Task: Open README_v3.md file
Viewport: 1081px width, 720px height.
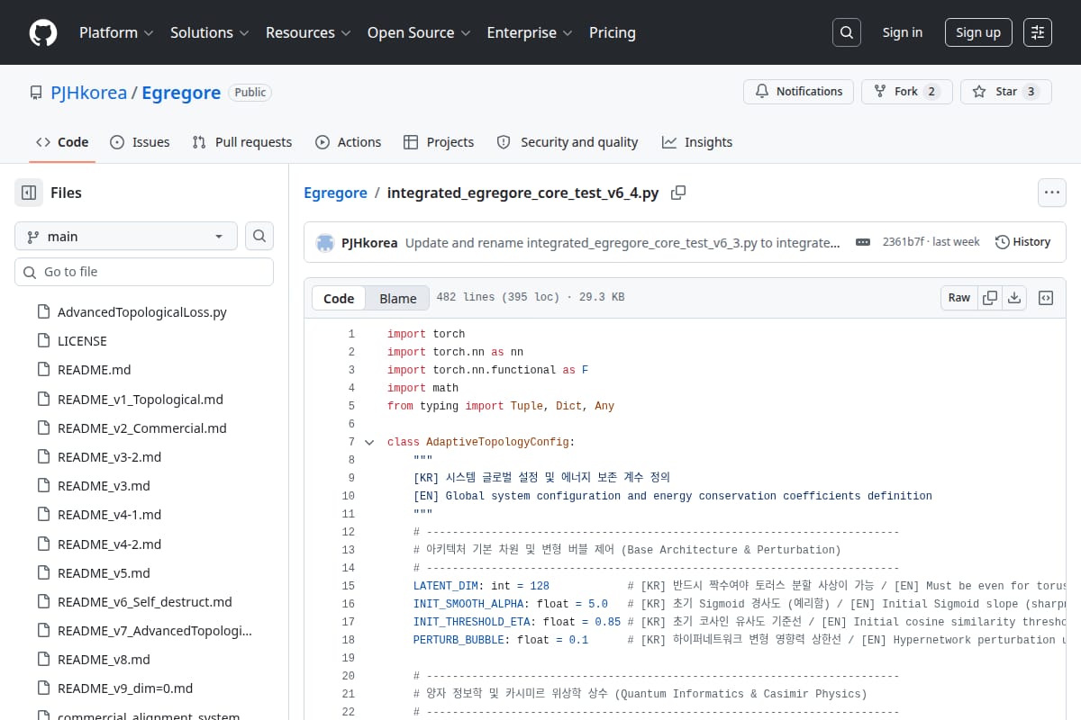Action: coord(104,486)
